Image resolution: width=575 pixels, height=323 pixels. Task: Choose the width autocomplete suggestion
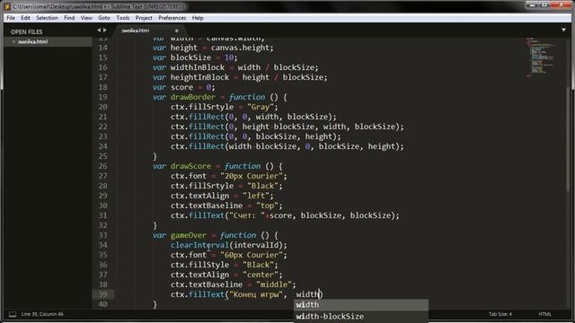[361, 305]
